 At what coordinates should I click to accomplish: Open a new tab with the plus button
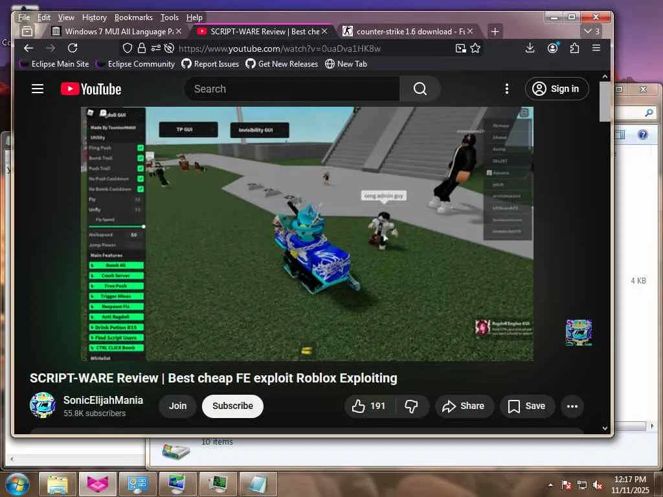(x=495, y=31)
